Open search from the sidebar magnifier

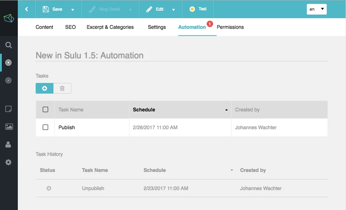9,45
